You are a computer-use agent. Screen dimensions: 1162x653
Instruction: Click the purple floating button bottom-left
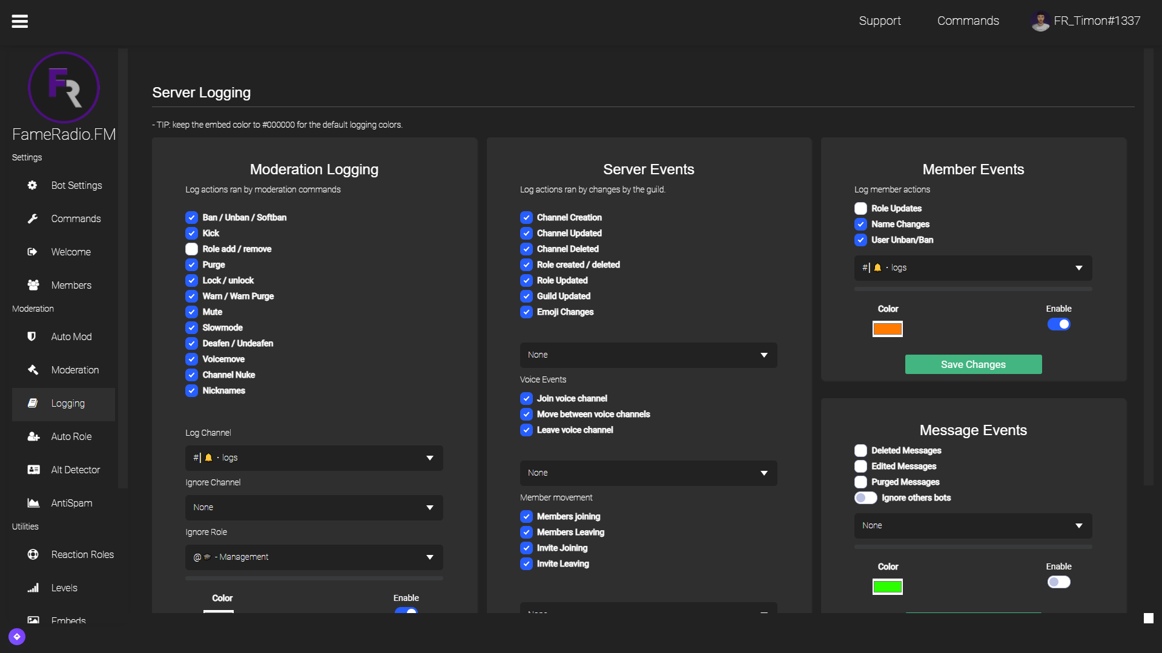[x=17, y=637]
